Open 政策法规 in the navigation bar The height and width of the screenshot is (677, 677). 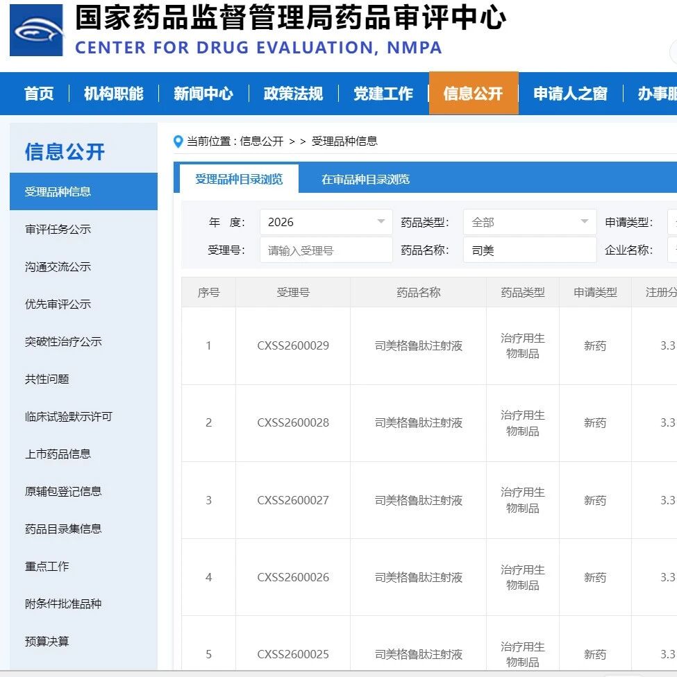(x=293, y=94)
